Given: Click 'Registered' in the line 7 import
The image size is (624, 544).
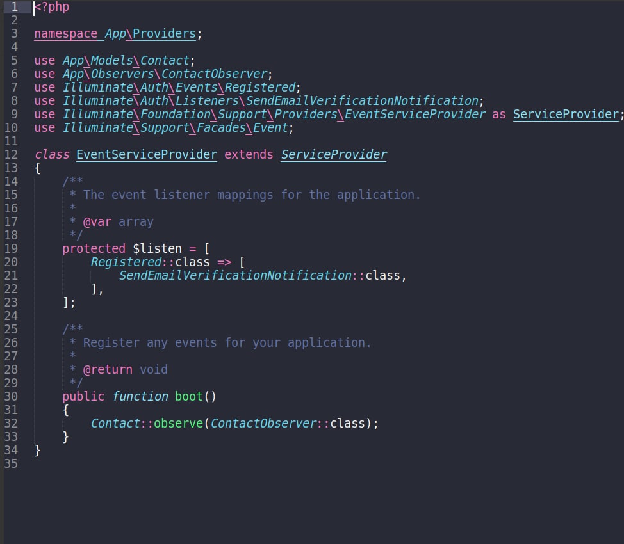Looking at the screenshot, I should pyautogui.click(x=260, y=88).
